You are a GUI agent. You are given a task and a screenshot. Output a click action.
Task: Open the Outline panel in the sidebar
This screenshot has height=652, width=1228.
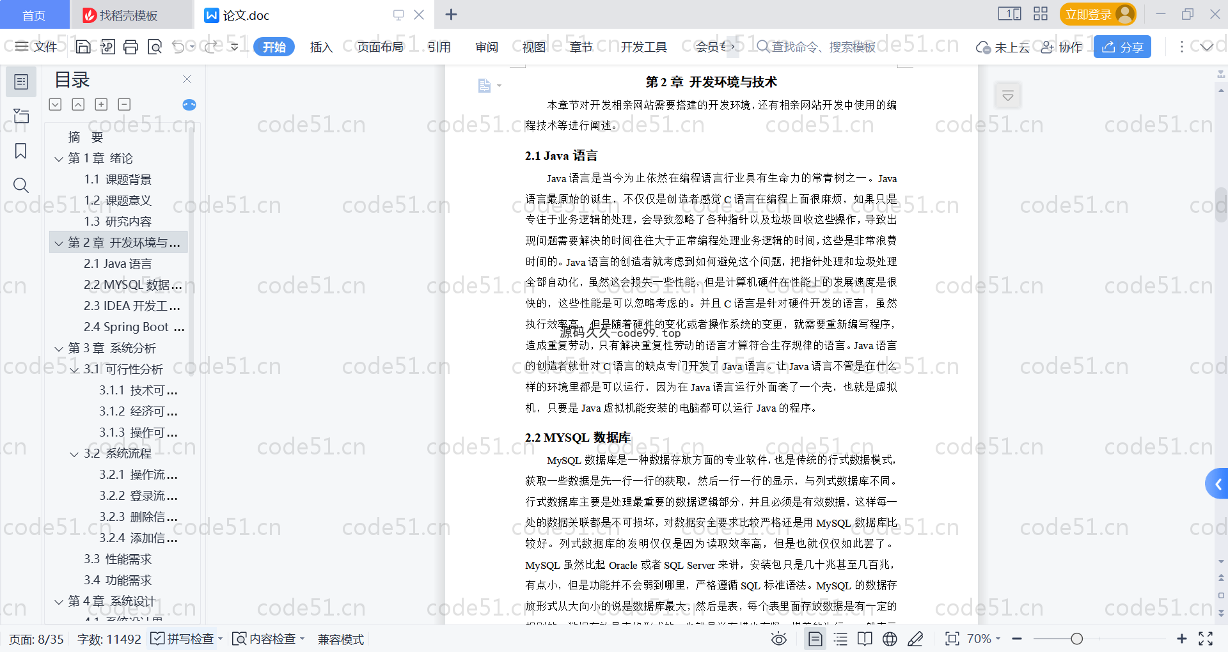click(x=21, y=82)
